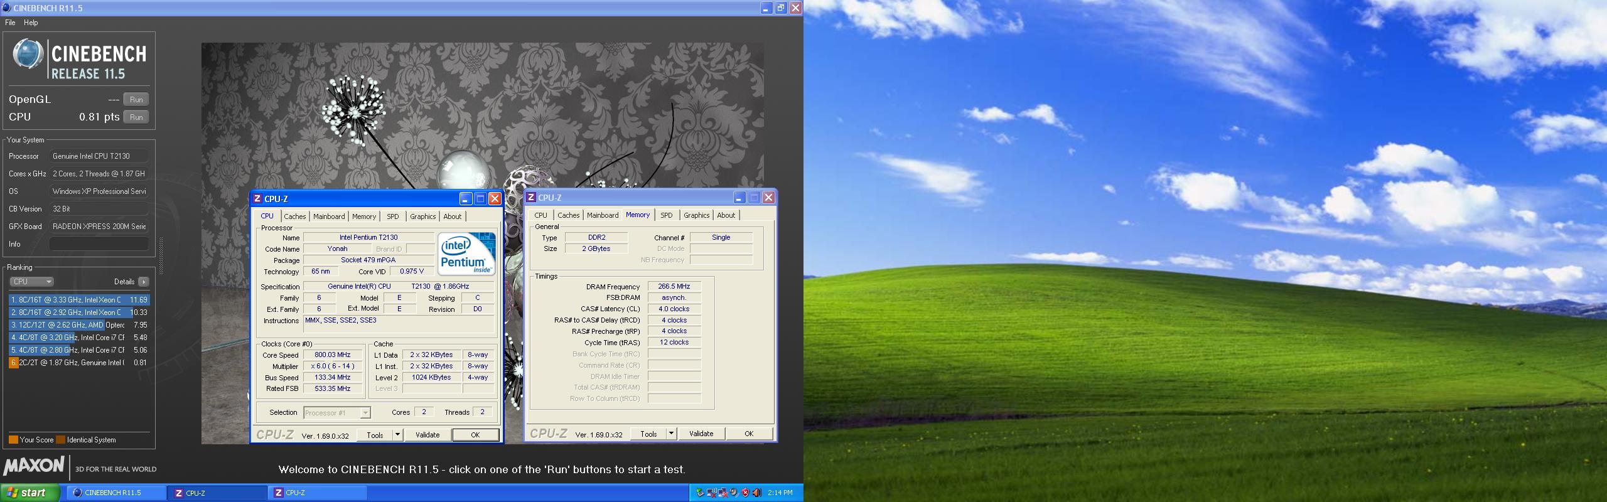The height and width of the screenshot is (502, 1607).
Task: Click the Cinebench icon in main title bar
Action: pyautogui.click(x=6, y=8)
